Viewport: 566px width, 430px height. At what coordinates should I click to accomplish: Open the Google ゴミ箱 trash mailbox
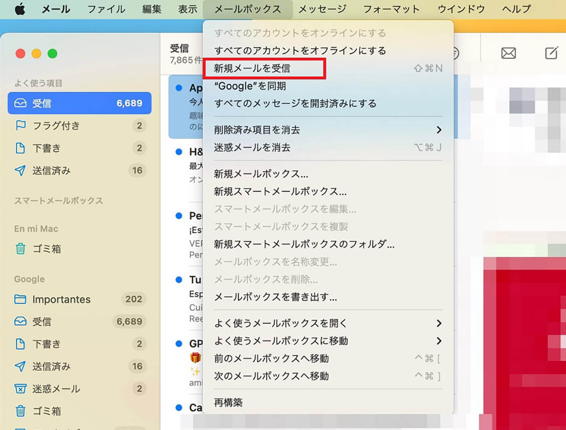[79, 411]
